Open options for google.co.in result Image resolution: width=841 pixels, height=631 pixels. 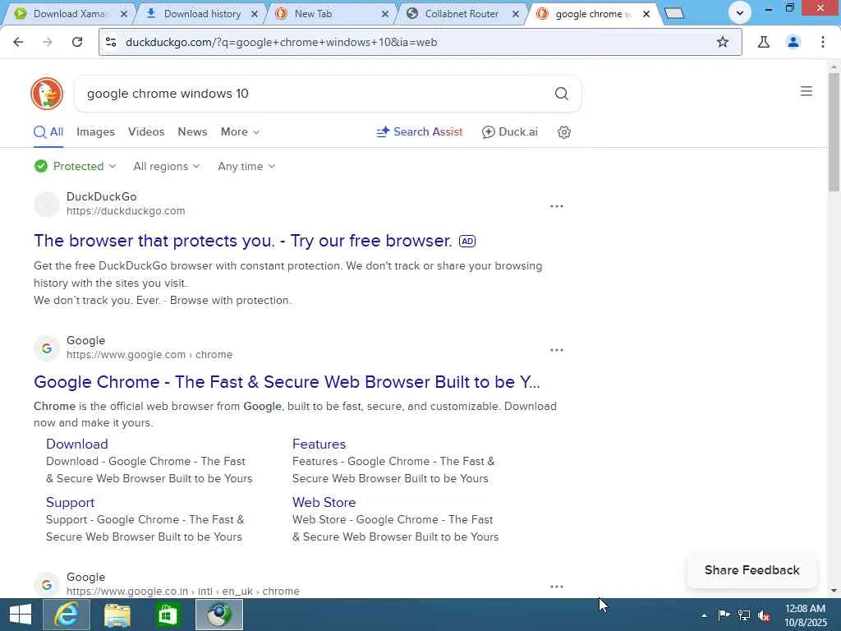(557, 587)
